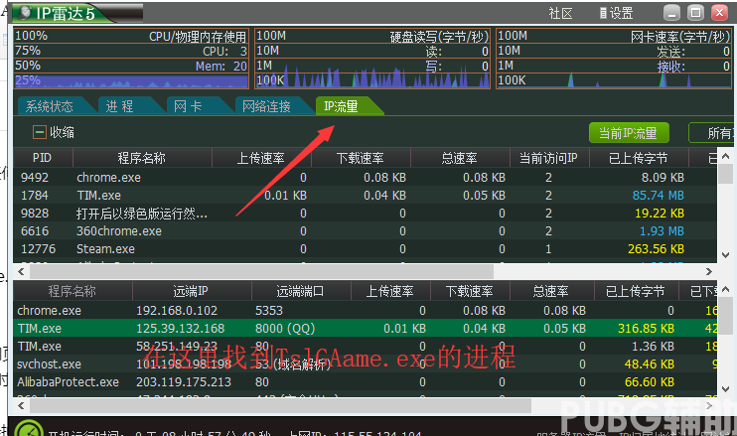
Task: Select the chrome.exe row with PID 9492
Action: [365, 178]
